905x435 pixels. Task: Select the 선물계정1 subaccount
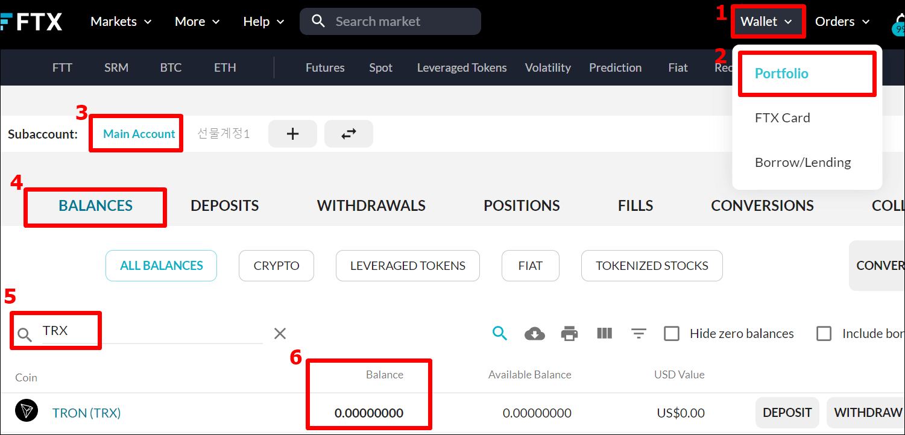[224, 134]
